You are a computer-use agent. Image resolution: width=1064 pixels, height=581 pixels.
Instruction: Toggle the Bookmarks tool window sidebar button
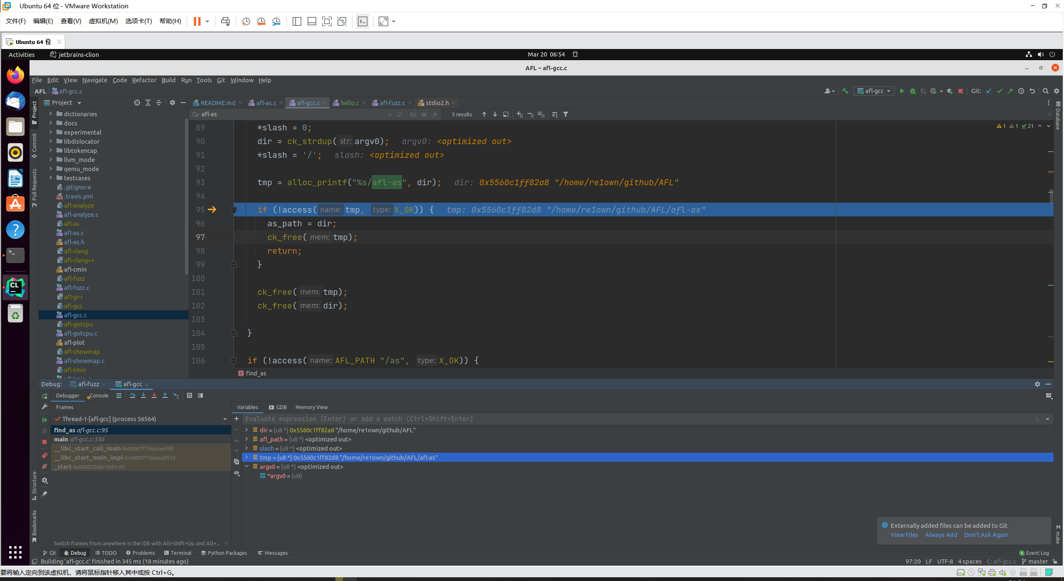tap(34, 526)
